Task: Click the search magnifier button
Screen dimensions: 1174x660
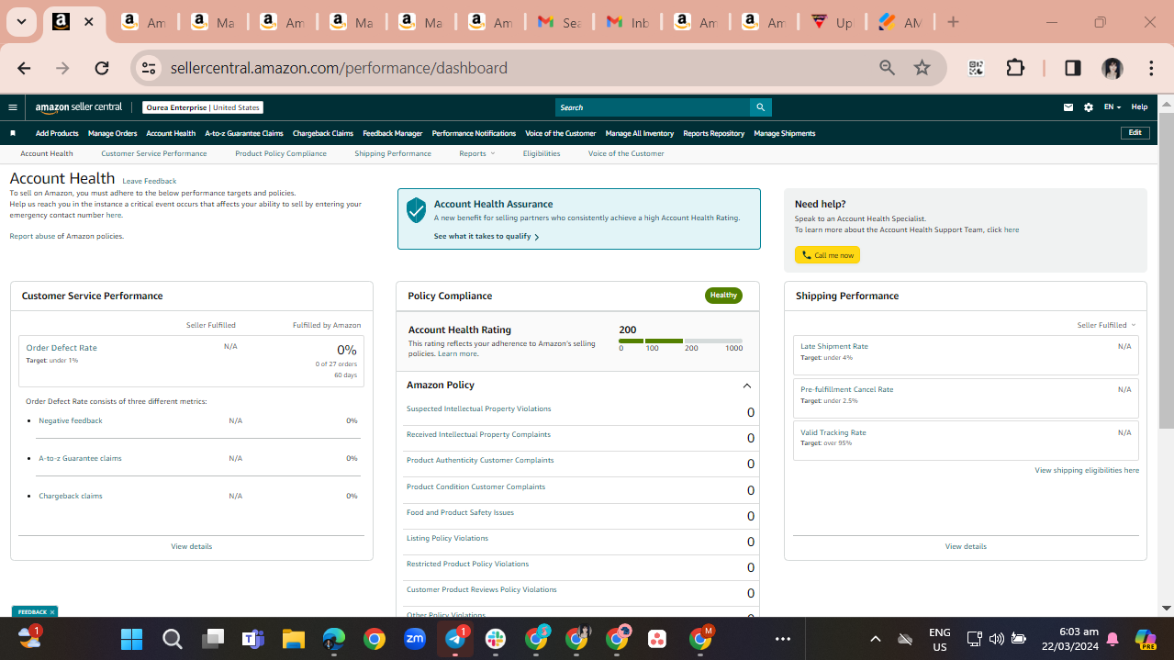Action: pyautogui.click(x=760, y=107)
